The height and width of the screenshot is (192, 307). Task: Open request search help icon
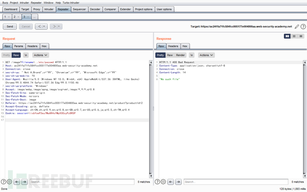[x=4, y=182]
